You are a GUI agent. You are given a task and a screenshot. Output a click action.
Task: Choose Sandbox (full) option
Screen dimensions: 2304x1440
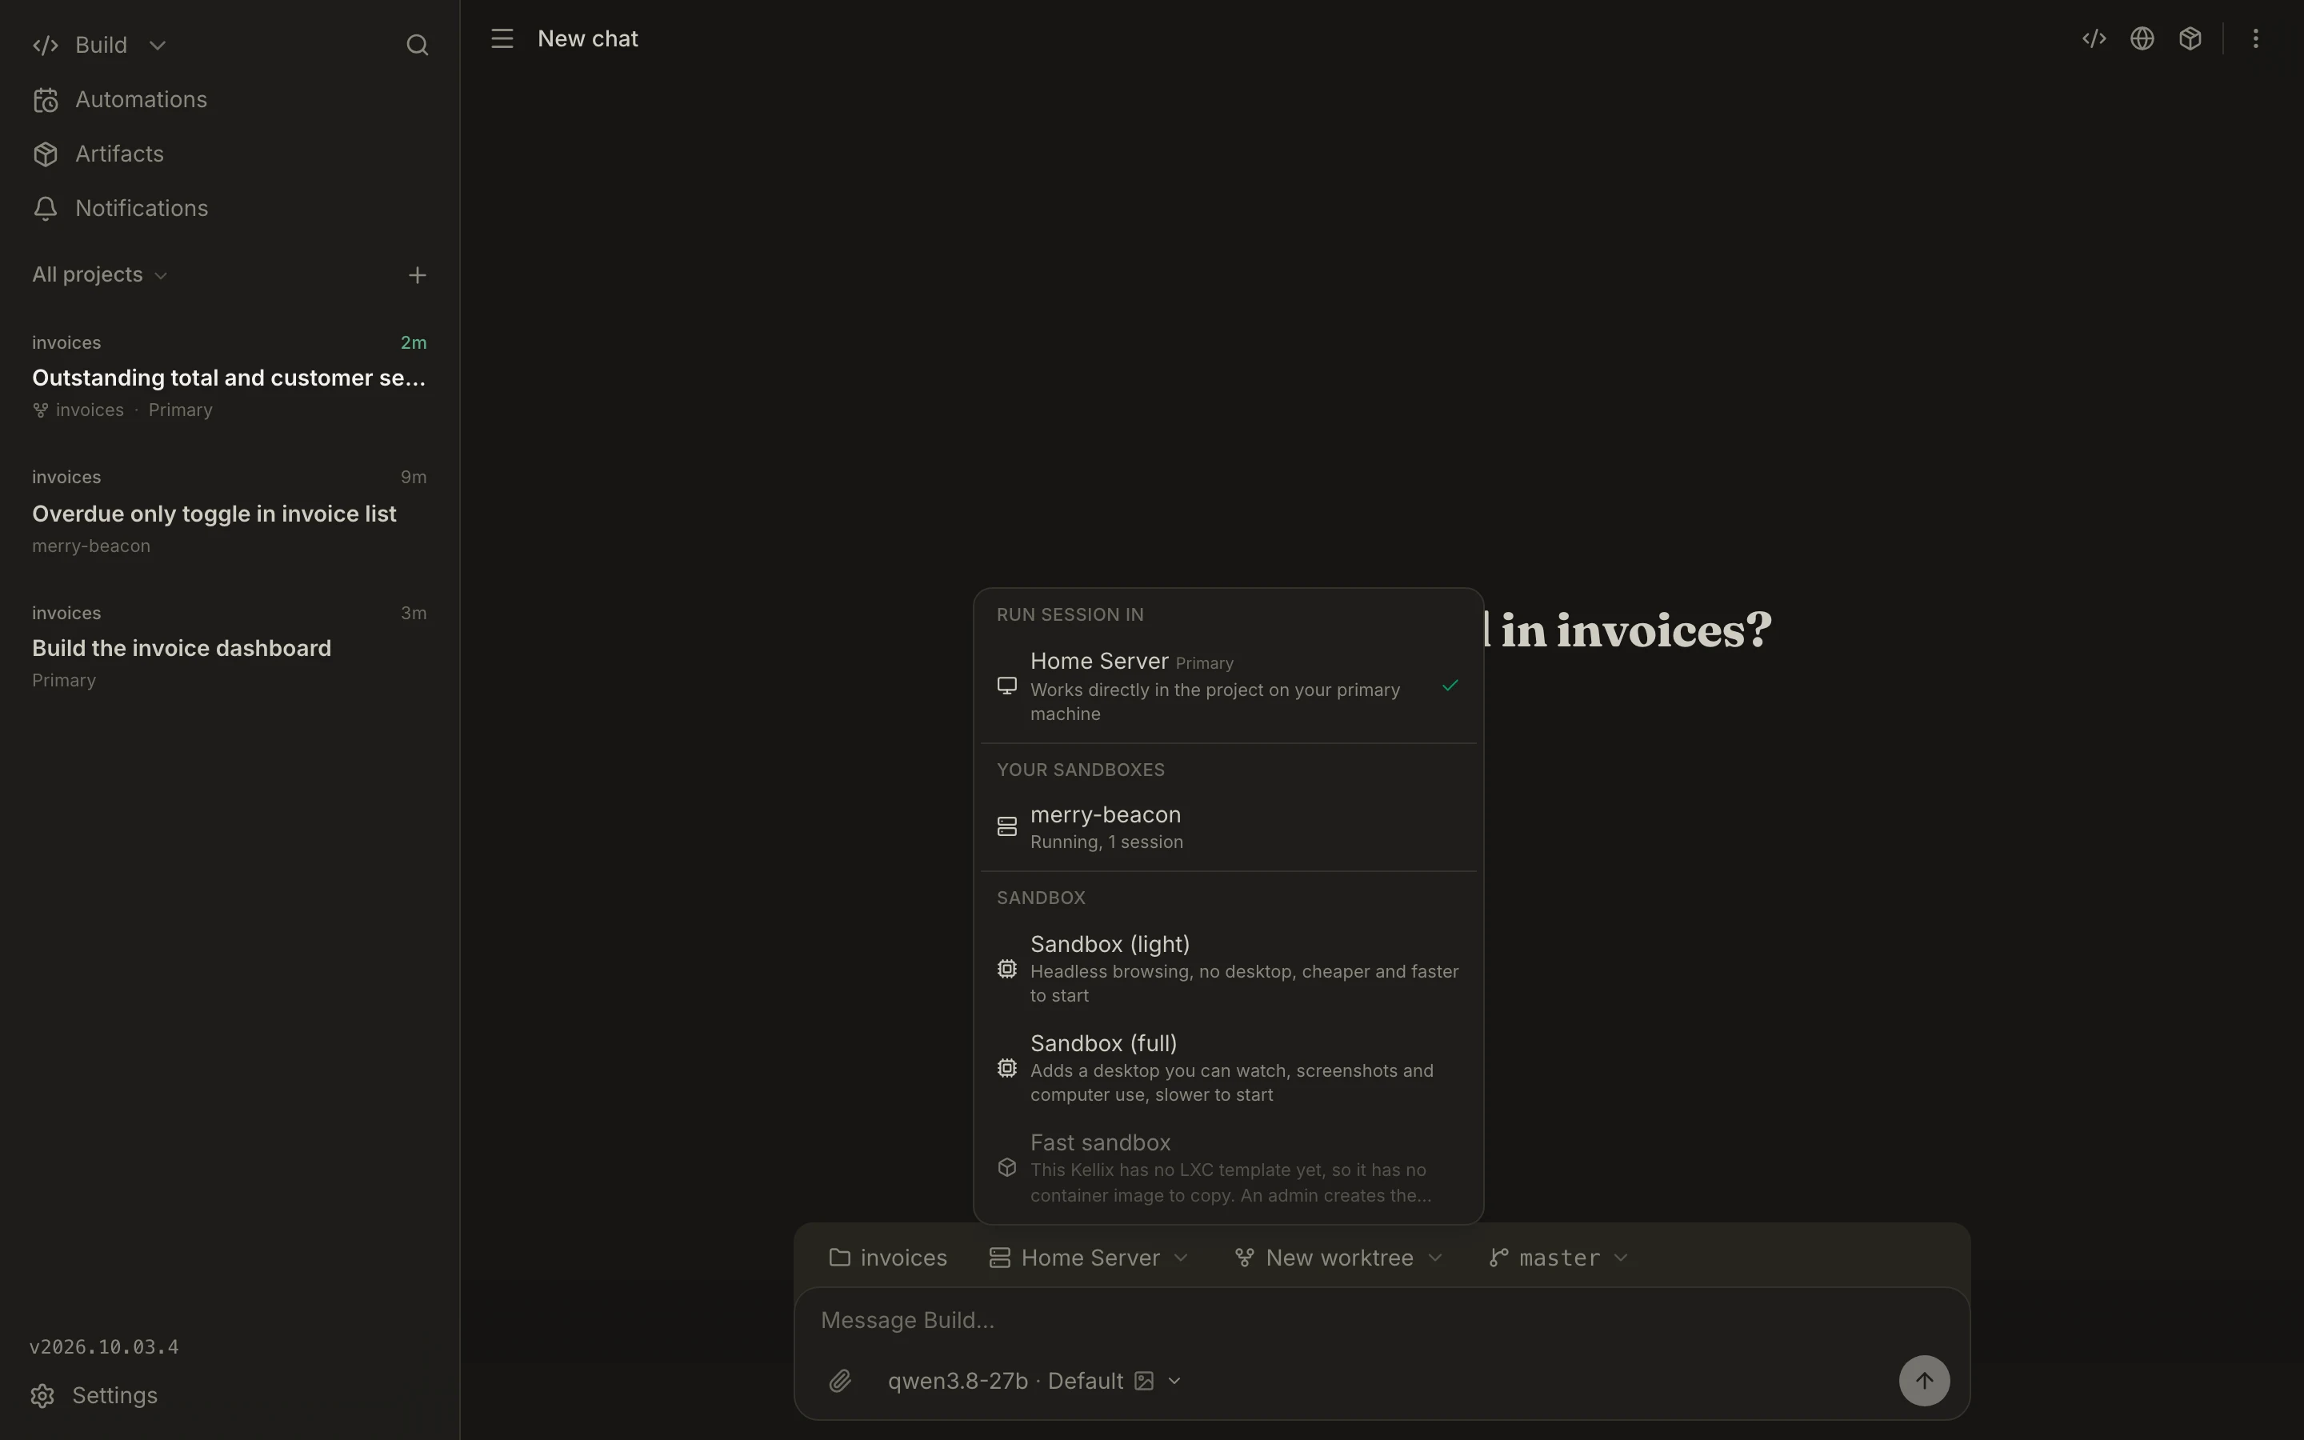[1228, 1068]
